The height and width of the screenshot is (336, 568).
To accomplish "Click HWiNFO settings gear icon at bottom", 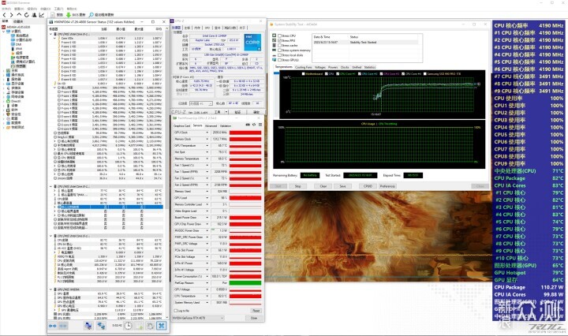I will pyautogui.click(x=150, y=326).
